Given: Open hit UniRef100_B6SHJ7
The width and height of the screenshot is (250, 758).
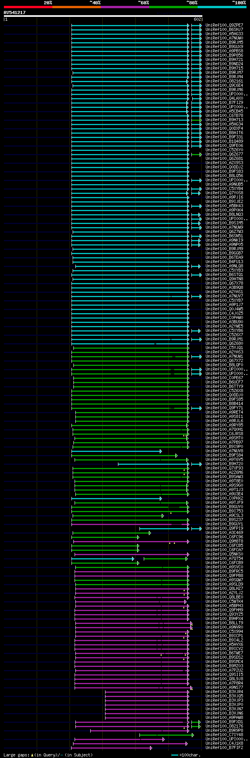Looking at the screenshot, I should point(224,29).
